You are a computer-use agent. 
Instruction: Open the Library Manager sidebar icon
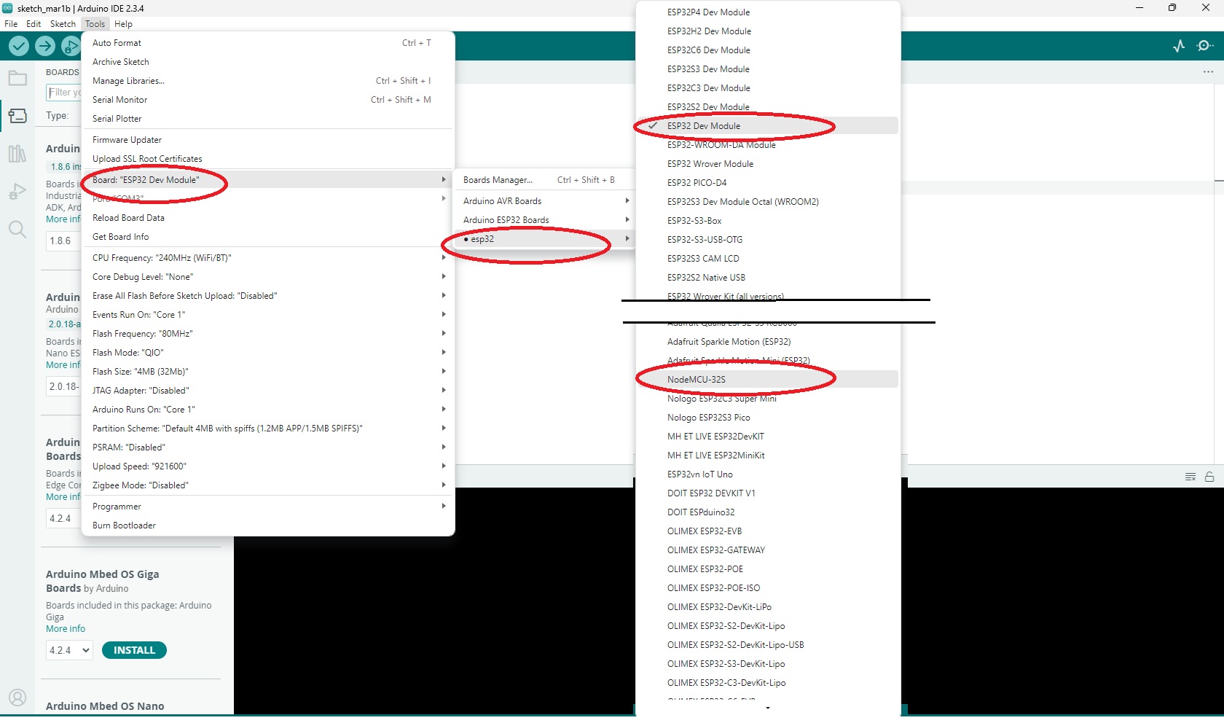tap(17, 154)
